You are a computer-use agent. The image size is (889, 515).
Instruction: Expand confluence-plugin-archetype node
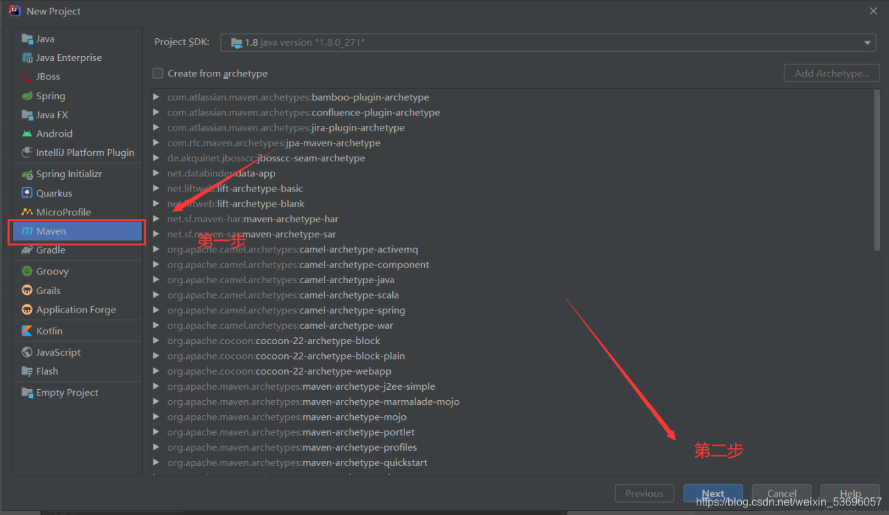tap(157, 112)
